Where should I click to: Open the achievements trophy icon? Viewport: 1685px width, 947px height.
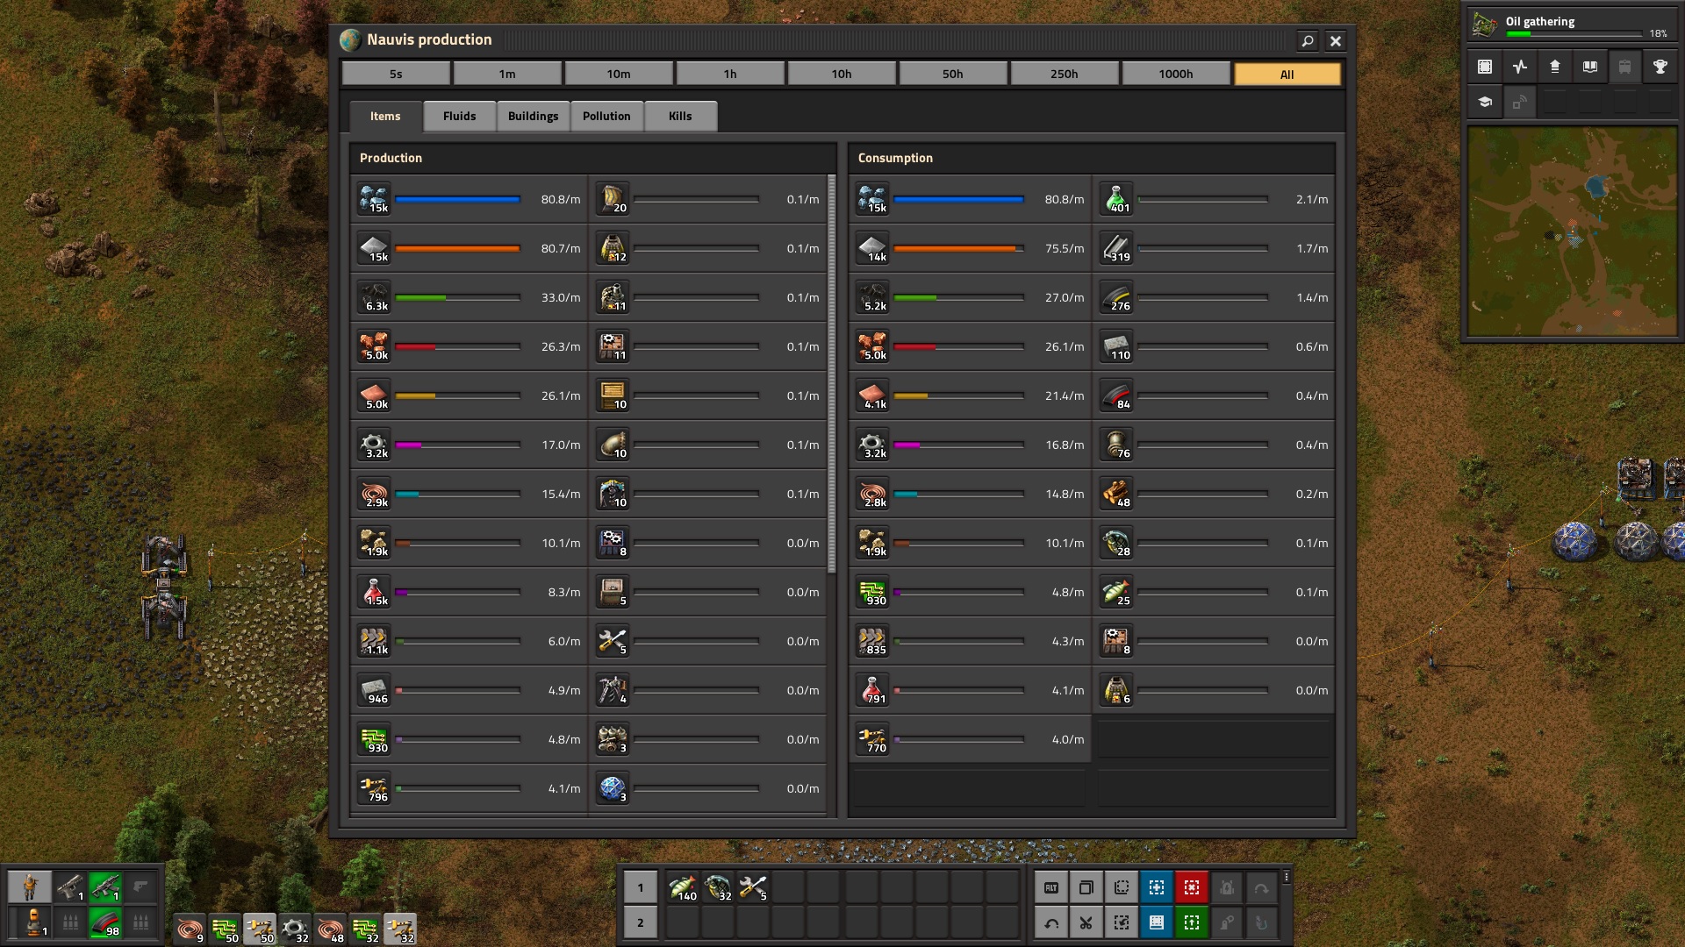(x=1660, y=67)
